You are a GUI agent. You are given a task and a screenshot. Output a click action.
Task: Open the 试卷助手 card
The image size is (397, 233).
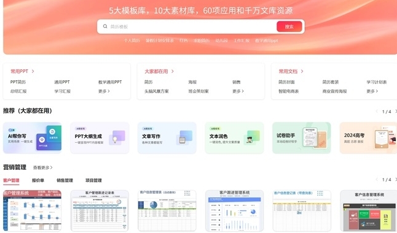tap(302, 138)
